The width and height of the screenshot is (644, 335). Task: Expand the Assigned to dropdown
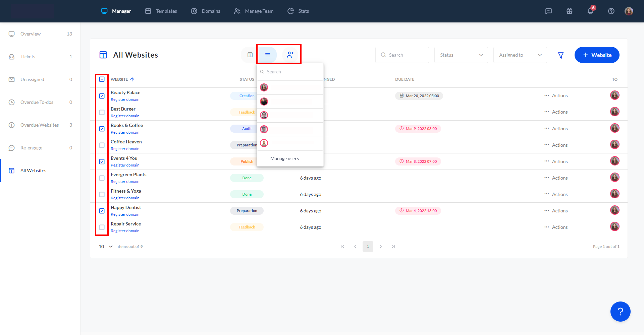point(520,55)
